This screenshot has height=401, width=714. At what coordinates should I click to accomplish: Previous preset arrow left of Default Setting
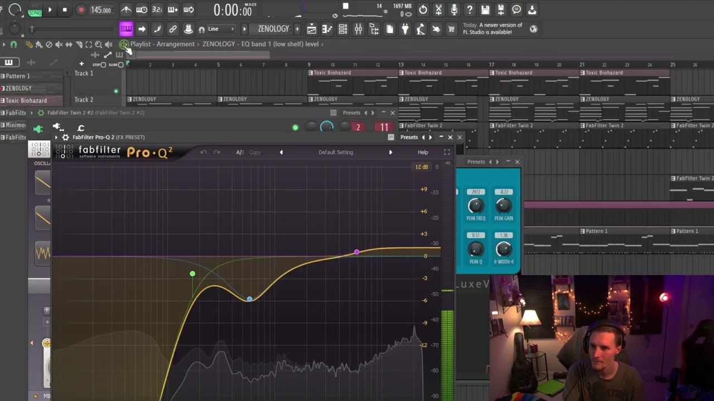[x=281, y=152]
